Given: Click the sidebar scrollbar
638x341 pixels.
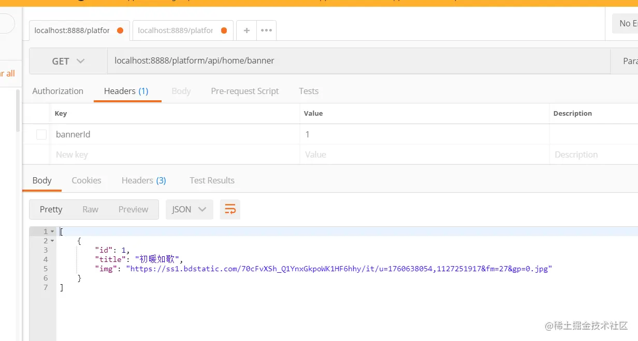Looking at the screenshot, I should coord(18,111).
